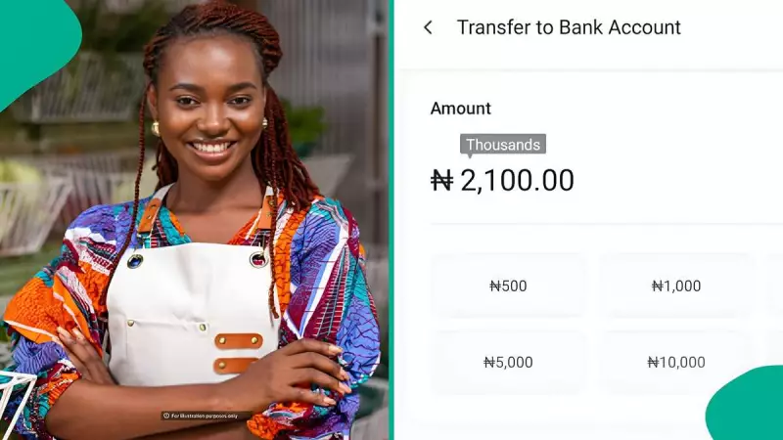Click the green blob in bottom-right corner
Viewport: 783px width, 440px height.
[x=747, y=405]
